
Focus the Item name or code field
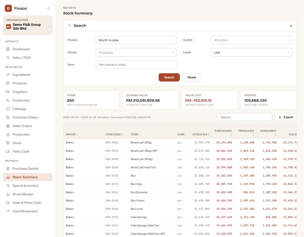click(136, 64)
